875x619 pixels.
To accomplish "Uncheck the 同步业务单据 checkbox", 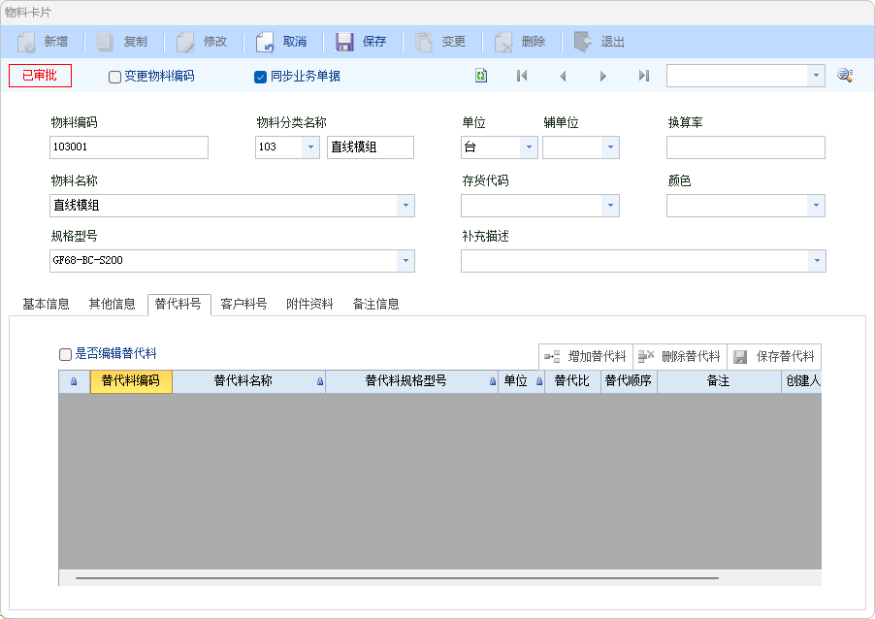I will click(260, 77).
